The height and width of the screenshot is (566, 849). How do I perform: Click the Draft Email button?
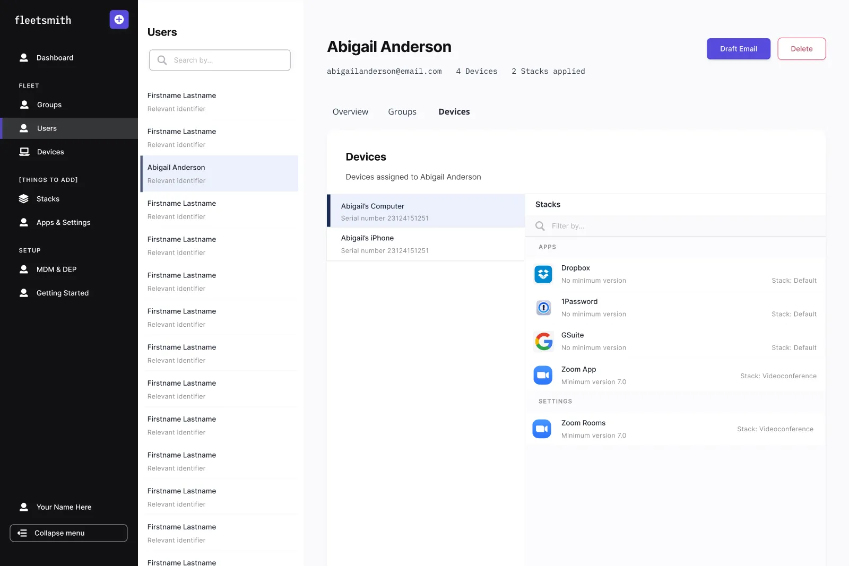point(738,49)
